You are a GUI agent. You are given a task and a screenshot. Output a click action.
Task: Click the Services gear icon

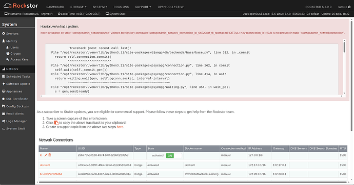pos(4,34)
